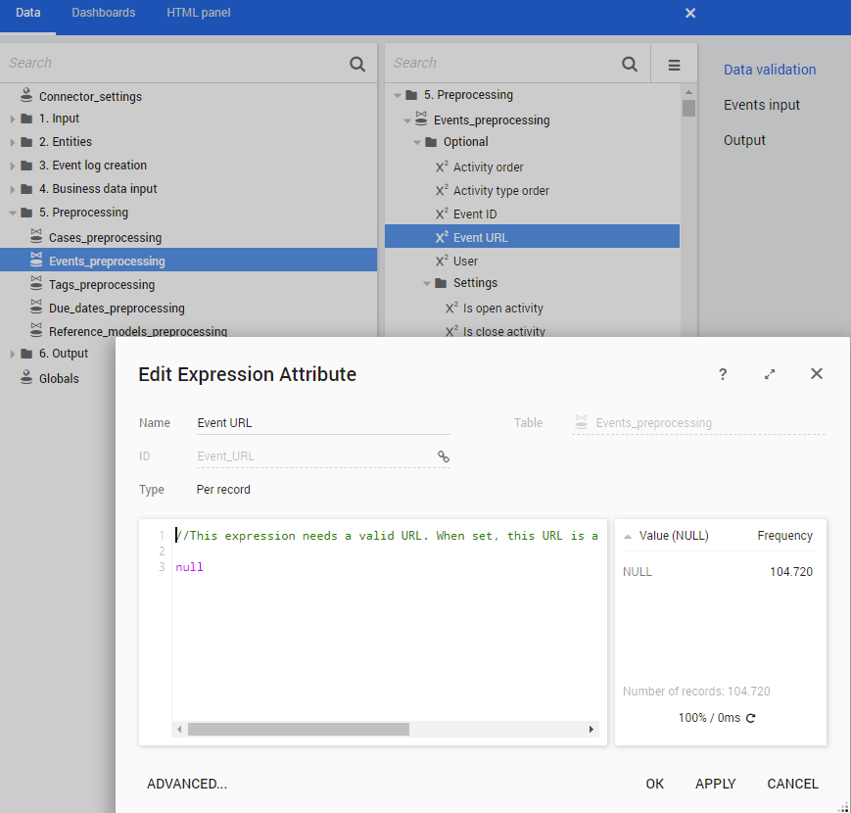The height and width of the screenshot is (813, 851).
Task: Click the APPLY button
Action: click(x=715, y=784)
